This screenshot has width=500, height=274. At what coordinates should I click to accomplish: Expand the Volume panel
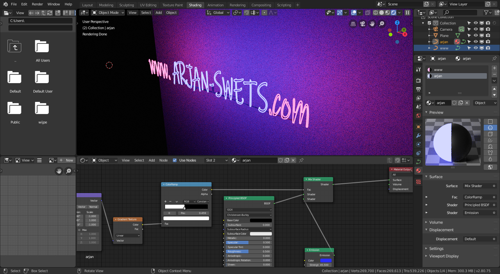click(436, 222)
